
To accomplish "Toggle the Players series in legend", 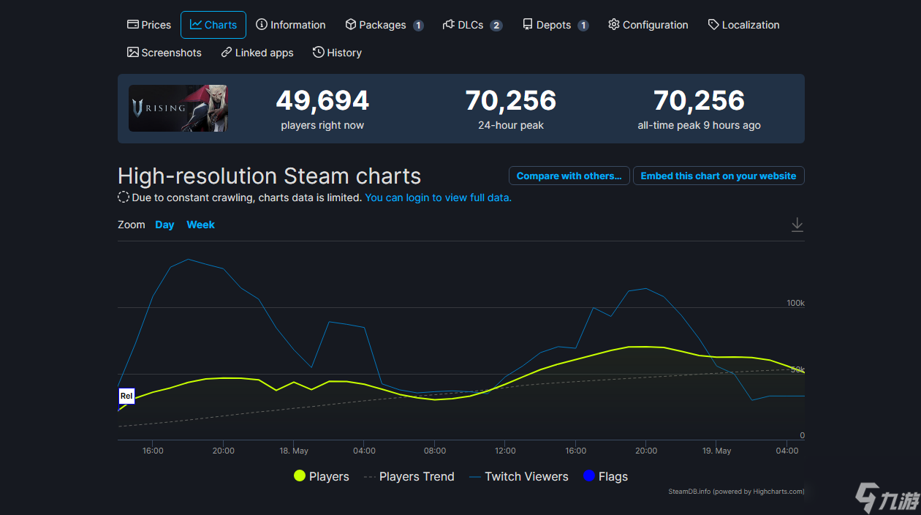I will tap(322, 476).
